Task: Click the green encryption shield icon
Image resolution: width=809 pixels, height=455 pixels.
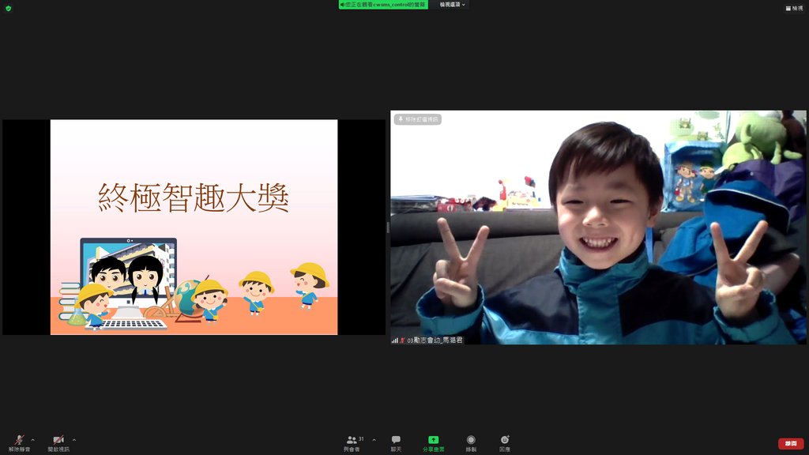Action: 9,8
